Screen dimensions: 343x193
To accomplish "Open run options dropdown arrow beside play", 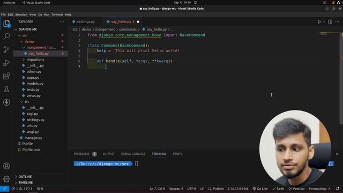I will [324, 22].
